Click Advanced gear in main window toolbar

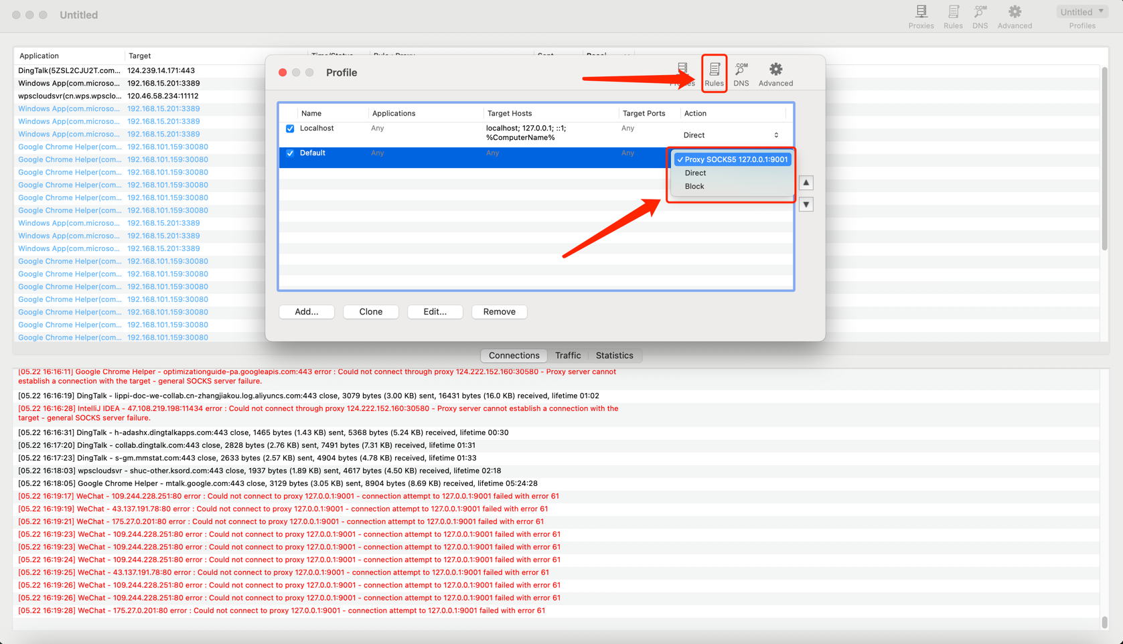[1015, 16]
